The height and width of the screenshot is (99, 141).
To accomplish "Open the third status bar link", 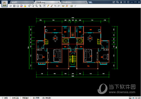I will pyautogui.click(x=26, y=98).
